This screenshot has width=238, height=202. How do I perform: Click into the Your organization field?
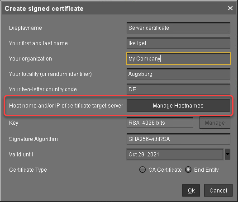pos(178,58)
